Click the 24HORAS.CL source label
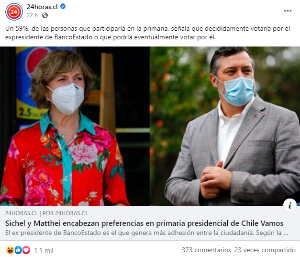Image resolution: width=300 pixels, height=257 pixels. point(22,213)
